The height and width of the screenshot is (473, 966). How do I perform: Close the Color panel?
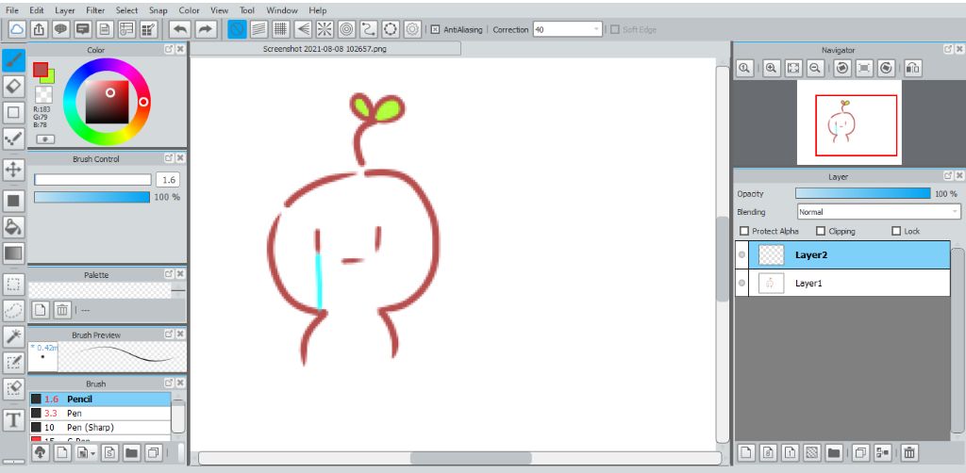point(180,49)
